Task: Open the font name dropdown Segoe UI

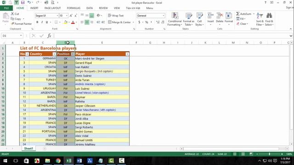Action: click(57, 16)
